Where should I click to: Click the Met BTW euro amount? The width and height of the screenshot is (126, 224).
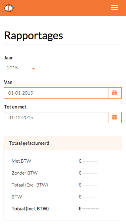[x=88, y=161]
